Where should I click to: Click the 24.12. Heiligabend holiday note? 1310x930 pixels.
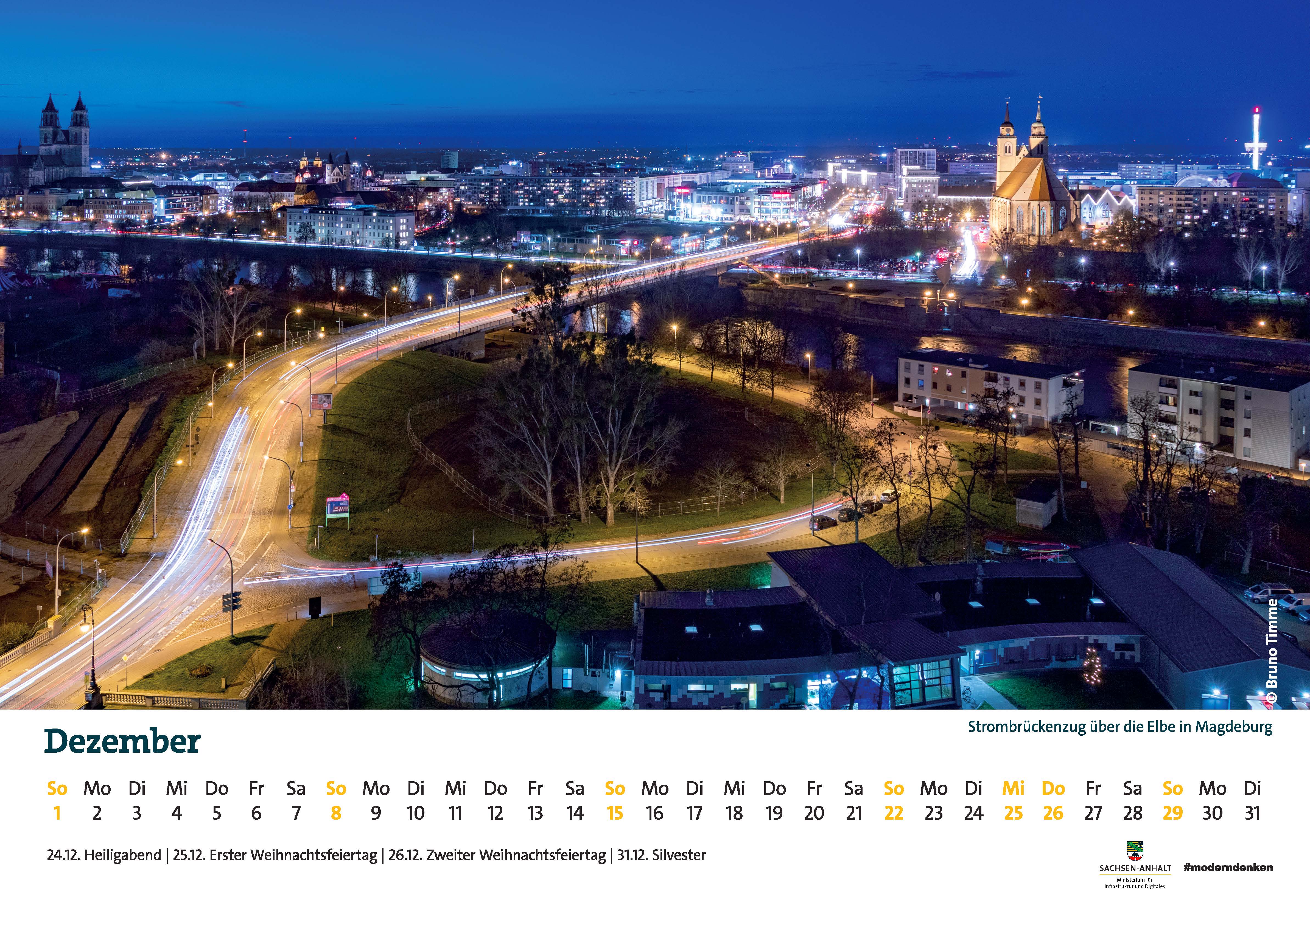click(x=104, y=855)
